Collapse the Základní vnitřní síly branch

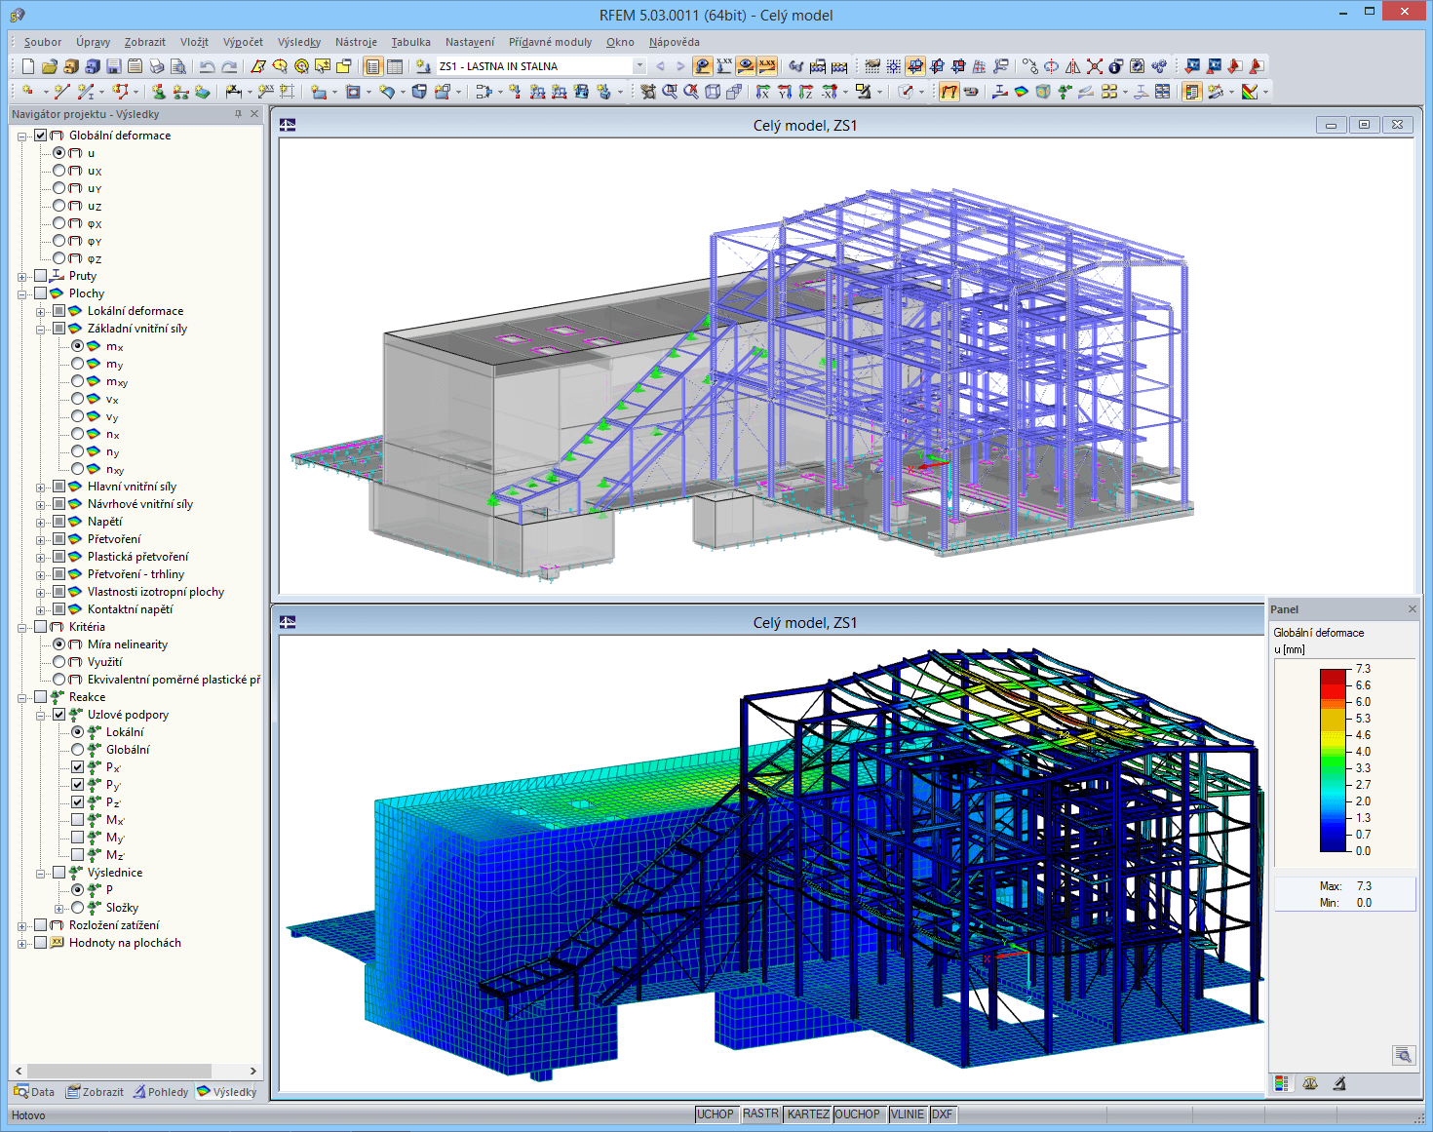41,329
